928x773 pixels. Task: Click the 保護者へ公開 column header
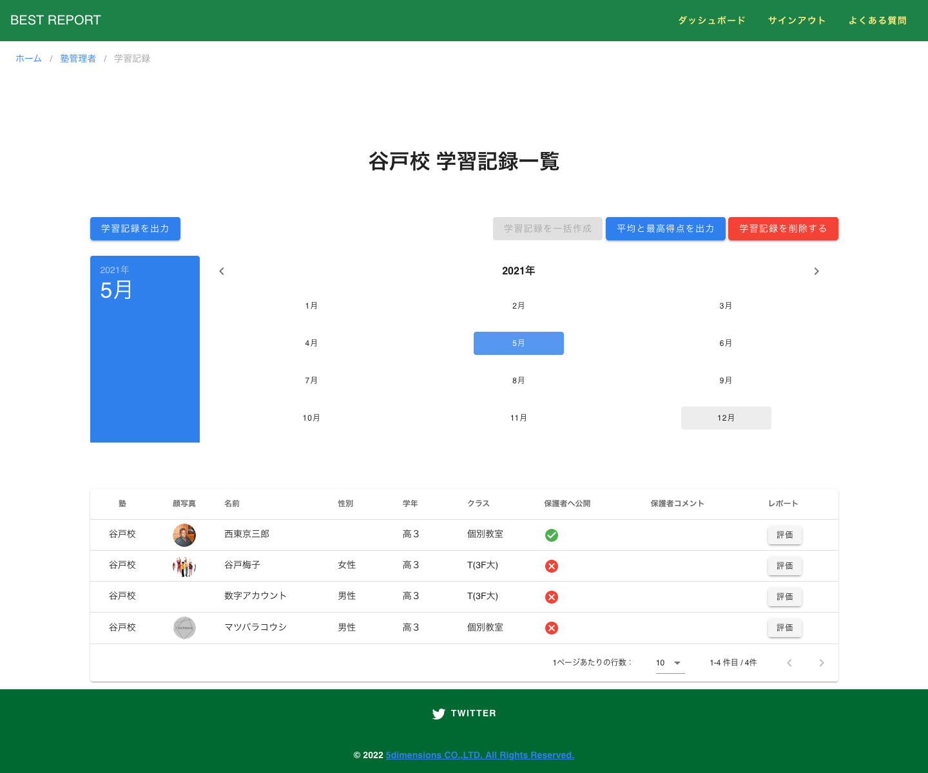pyautogui.click(x=567, y=504)
